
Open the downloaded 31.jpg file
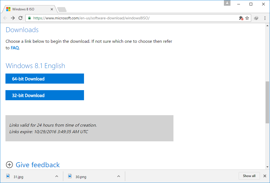(x=19, y=177)
